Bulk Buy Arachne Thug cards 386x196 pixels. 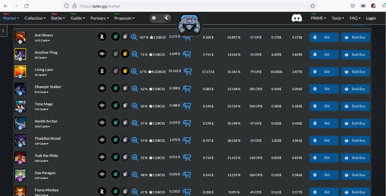pyautogui.click(x=356, y=55)
